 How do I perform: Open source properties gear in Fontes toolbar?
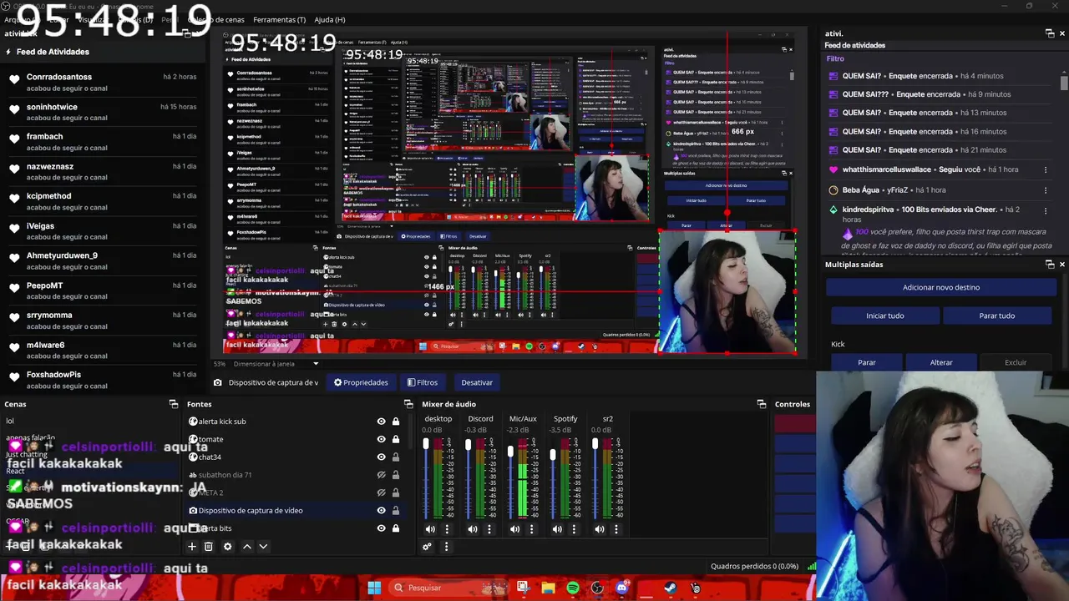[227, 547]
